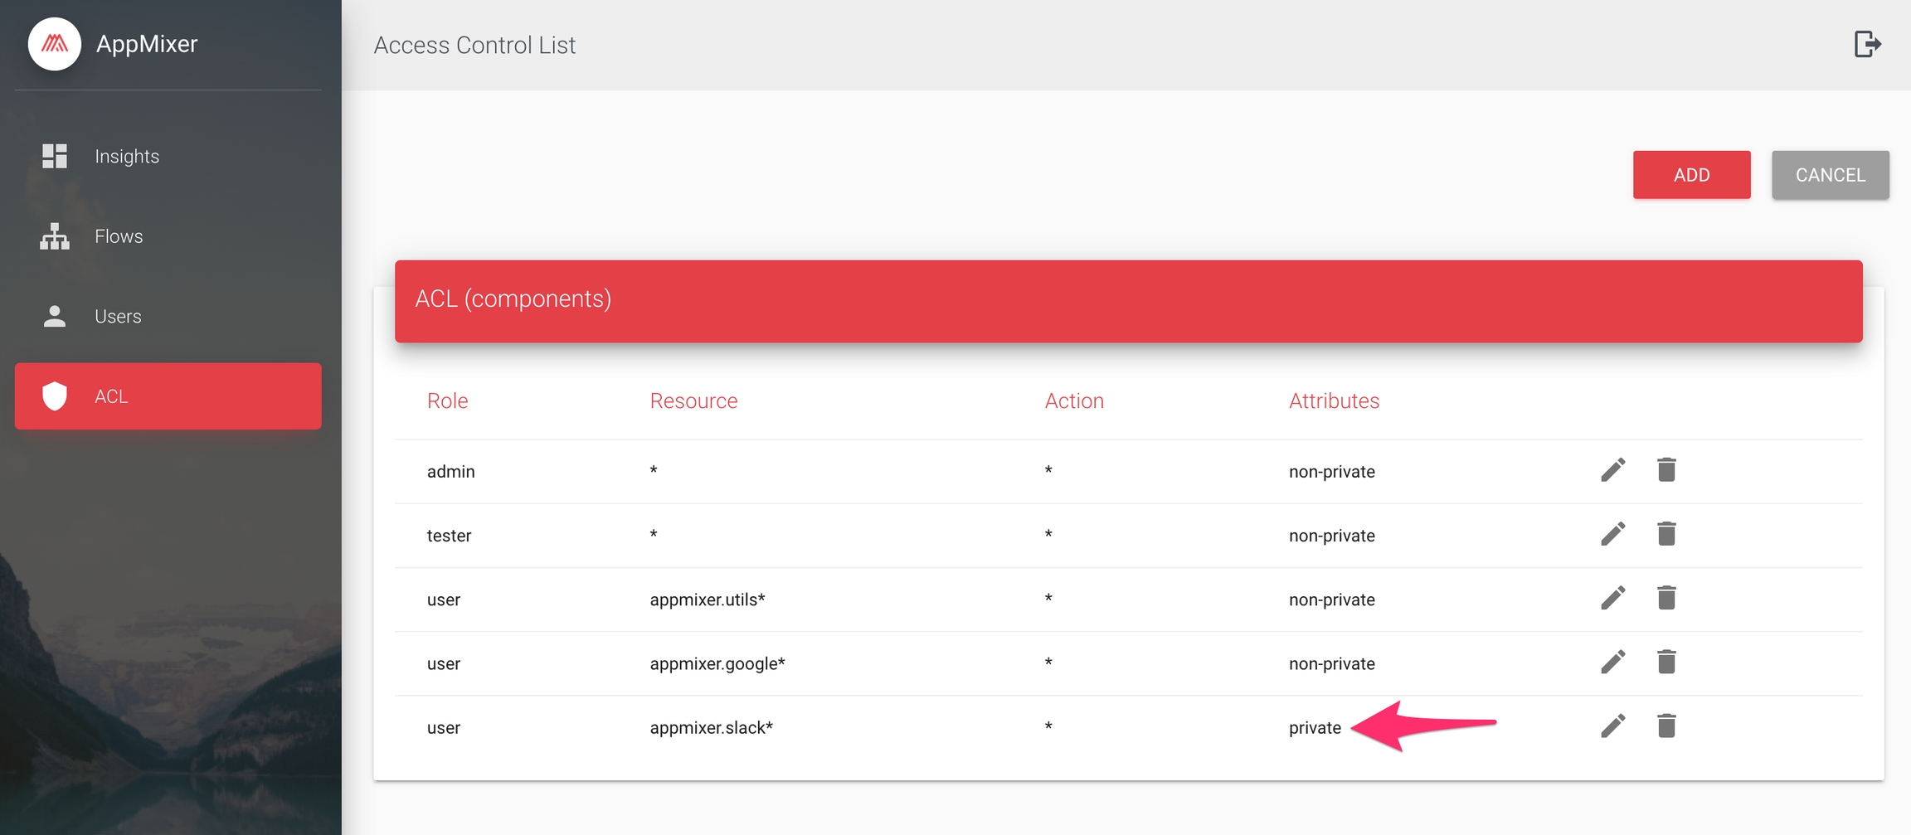This screenshot has height=835, width=1911.
Task: Edit the admin role ACL rule
Action: pyautogui.click(x=1612, y=470)
